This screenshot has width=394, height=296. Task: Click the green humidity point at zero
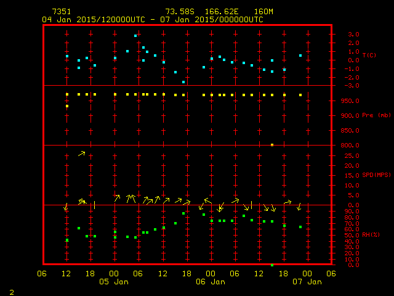pos(272,265)
